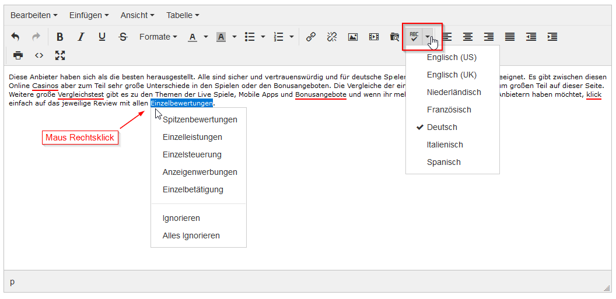Expand the background color dropdown arrow
Screen dimensions: 616x299
235,37
